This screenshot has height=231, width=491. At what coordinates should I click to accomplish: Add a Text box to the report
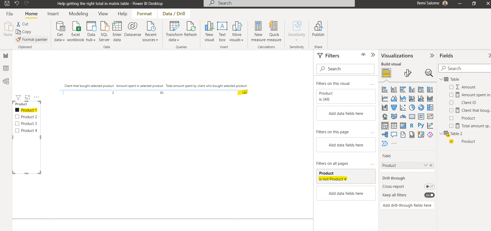pyautogui.click(x=222, y=31)
